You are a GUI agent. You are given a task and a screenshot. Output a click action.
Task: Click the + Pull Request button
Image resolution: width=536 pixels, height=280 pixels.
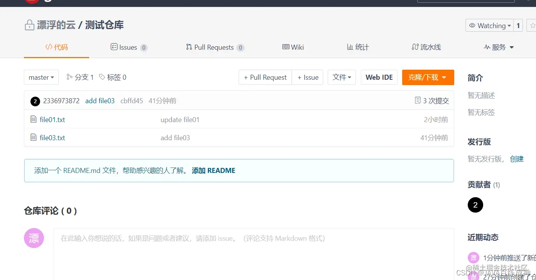(x=265, y=77)
